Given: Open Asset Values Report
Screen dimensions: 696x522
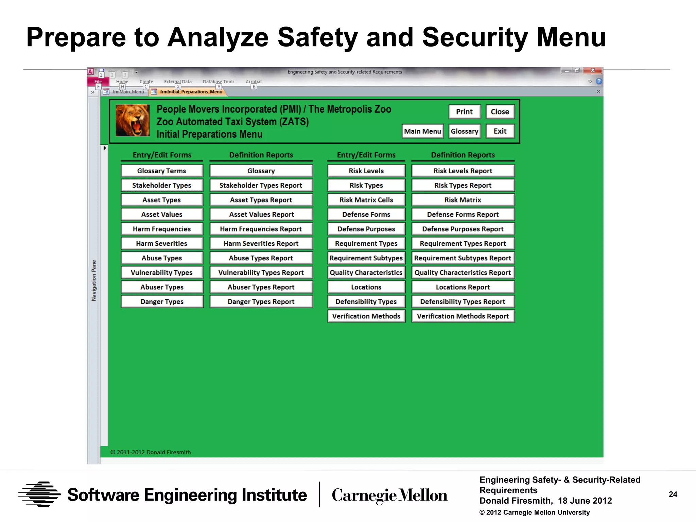Looking at the screenshot, I should point(261,214).
